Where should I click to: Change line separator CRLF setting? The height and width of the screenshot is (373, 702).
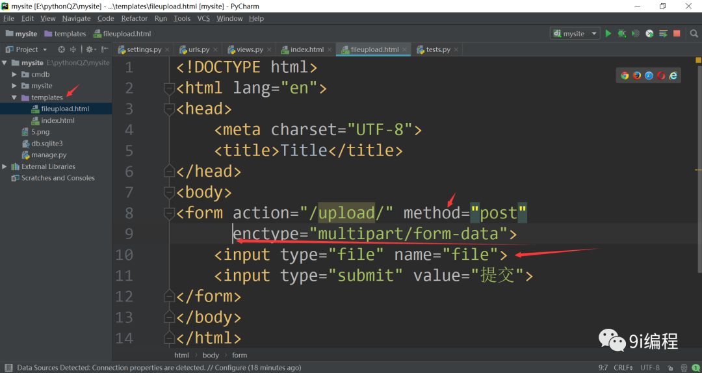[x=623, y=368]
